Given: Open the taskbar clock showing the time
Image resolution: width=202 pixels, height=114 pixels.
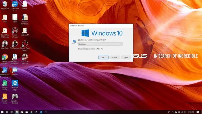Looking at the screenshot, I should (191, 112).
